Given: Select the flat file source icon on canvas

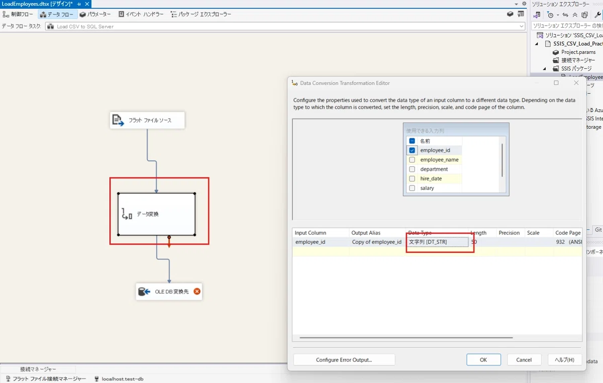Looking at the screenshot, I should click(118, 120).
